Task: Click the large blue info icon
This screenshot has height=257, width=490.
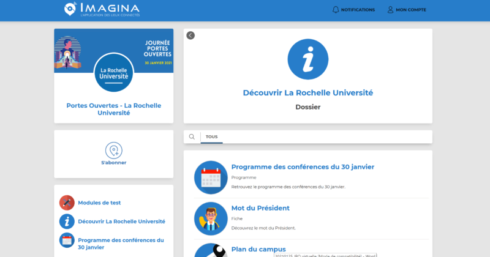Action: (308, 59)
